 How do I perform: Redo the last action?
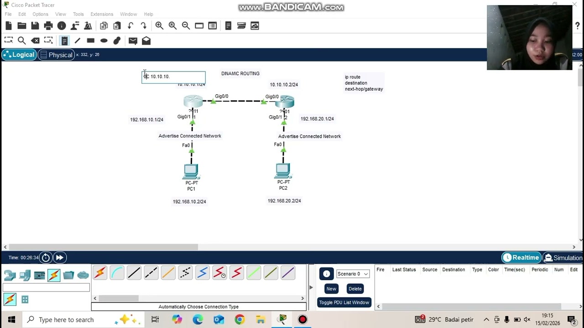pyautogui.click(x=144, y=26)
